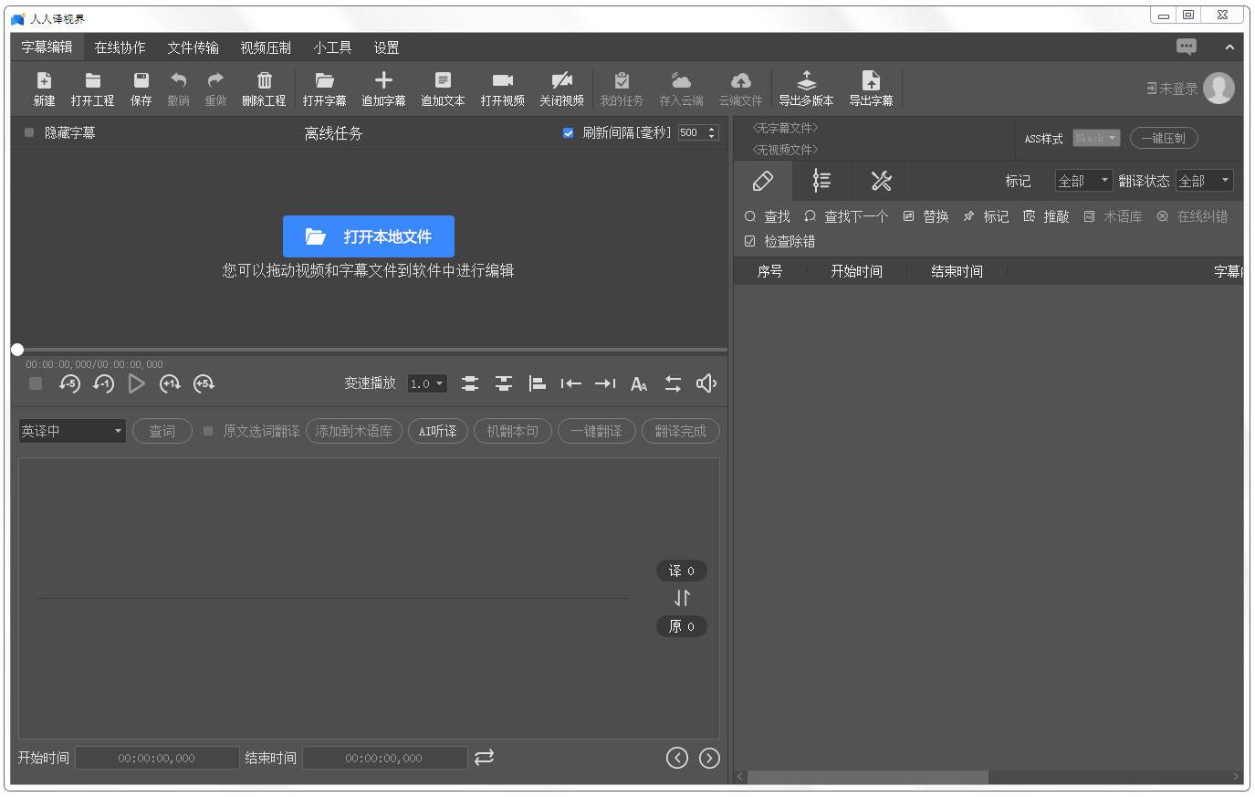The width and height of the screenshot is (1255, 797).
Task: Open the Settings (设置) menu
Action: 386,47
